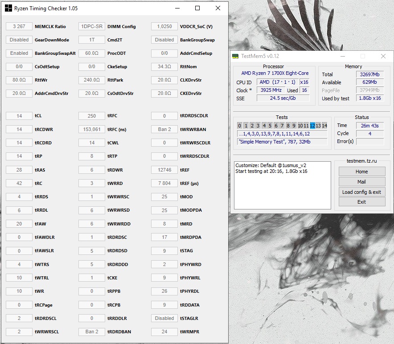Click the PageFile value 37949Mb
This screenshot has width=394, height=344.
pos(370,90)
